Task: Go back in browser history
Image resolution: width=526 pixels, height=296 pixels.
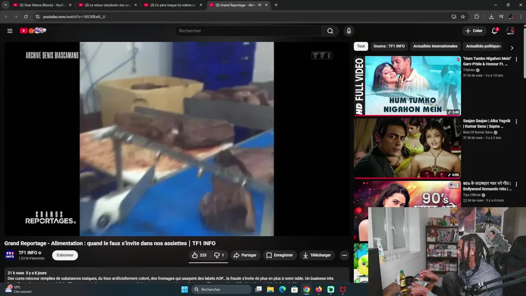Action: point(6,16)
